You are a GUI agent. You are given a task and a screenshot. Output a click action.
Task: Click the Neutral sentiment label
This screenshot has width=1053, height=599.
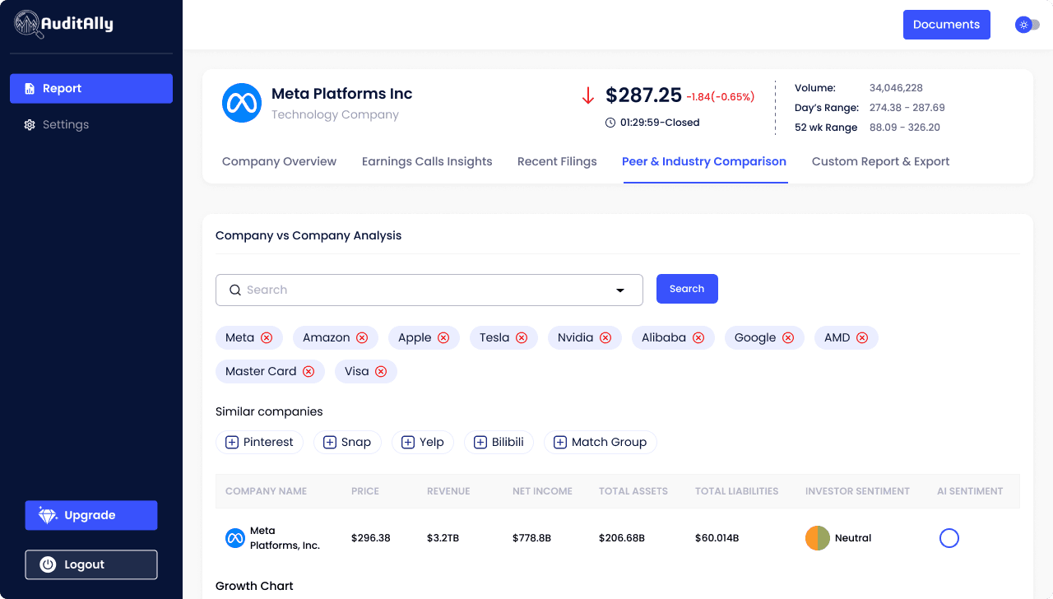coord(853,538)
